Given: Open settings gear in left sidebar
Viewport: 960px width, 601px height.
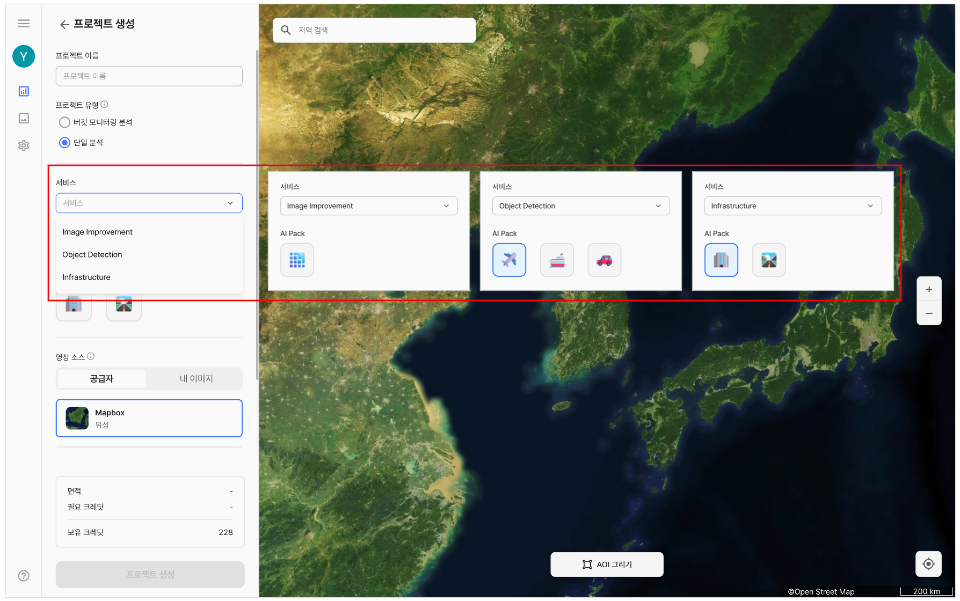Looking at the screenshot, I should coord(24,145).
